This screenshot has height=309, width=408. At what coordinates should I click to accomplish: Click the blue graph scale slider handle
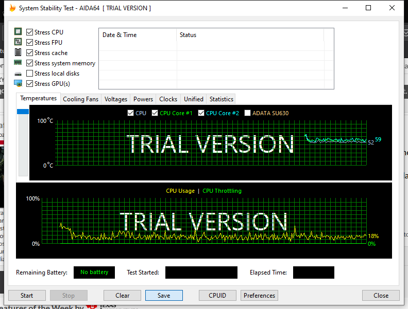coord(23,112)
